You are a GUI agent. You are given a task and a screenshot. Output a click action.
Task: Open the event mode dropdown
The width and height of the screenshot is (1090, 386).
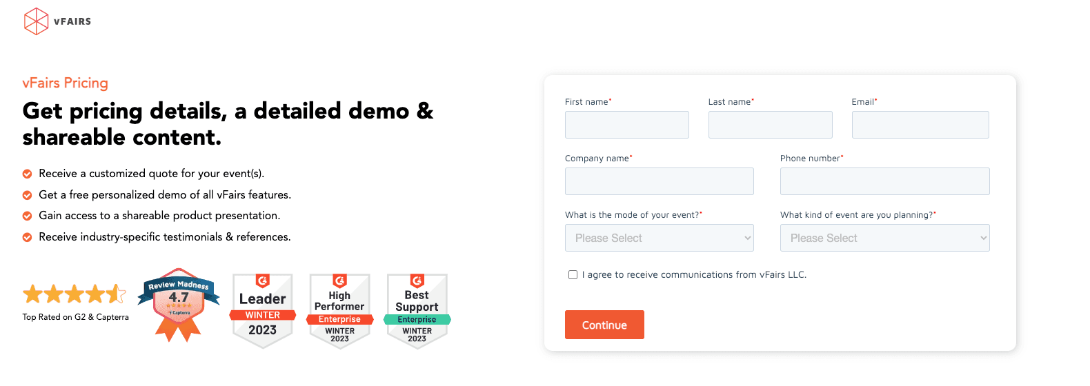[659, 238]
